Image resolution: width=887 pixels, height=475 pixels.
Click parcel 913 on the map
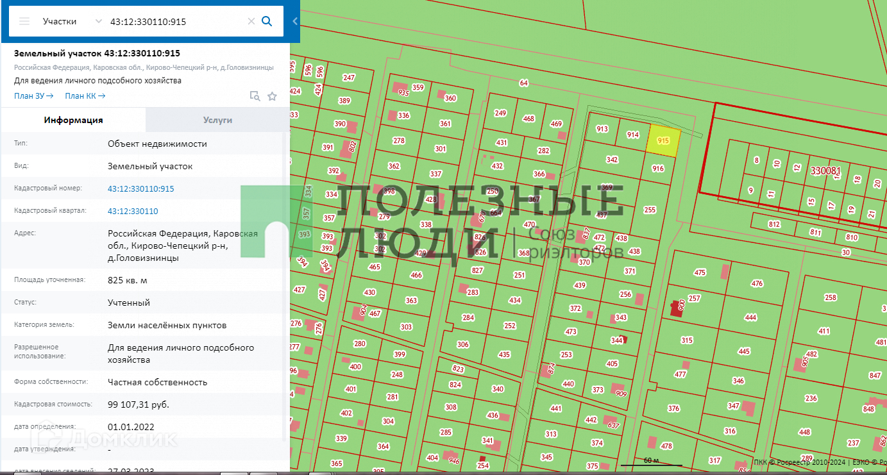tap(602, 129)
